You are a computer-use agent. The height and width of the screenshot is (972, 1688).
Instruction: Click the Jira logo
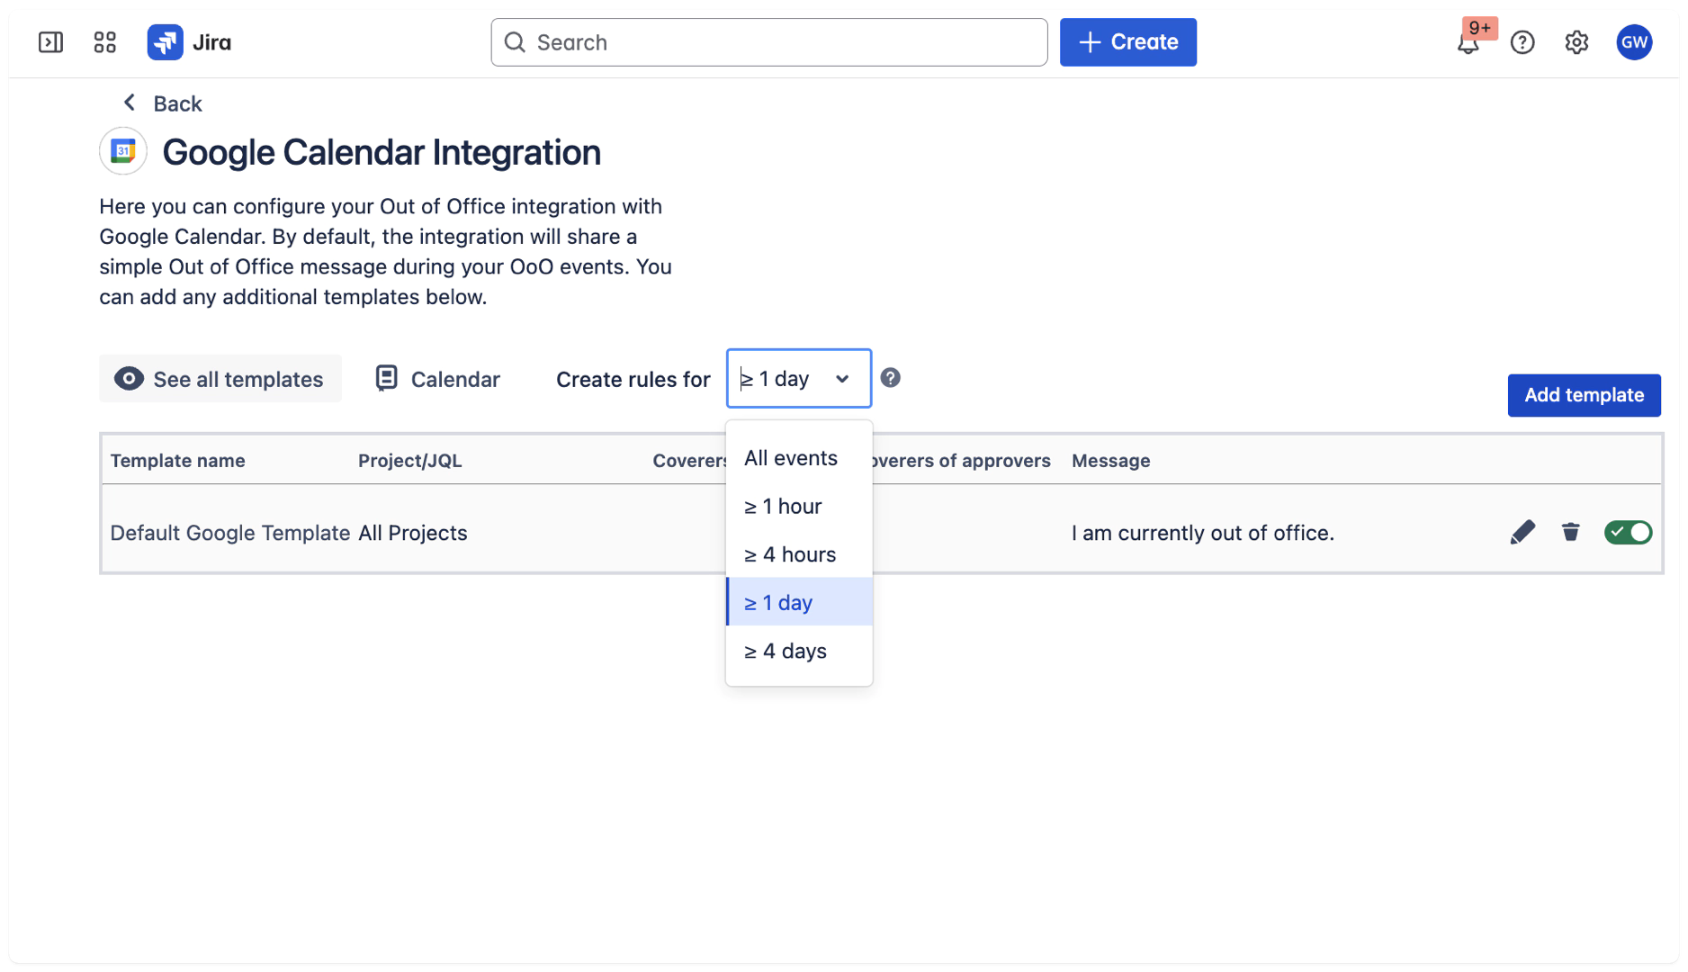coord(190,42)
